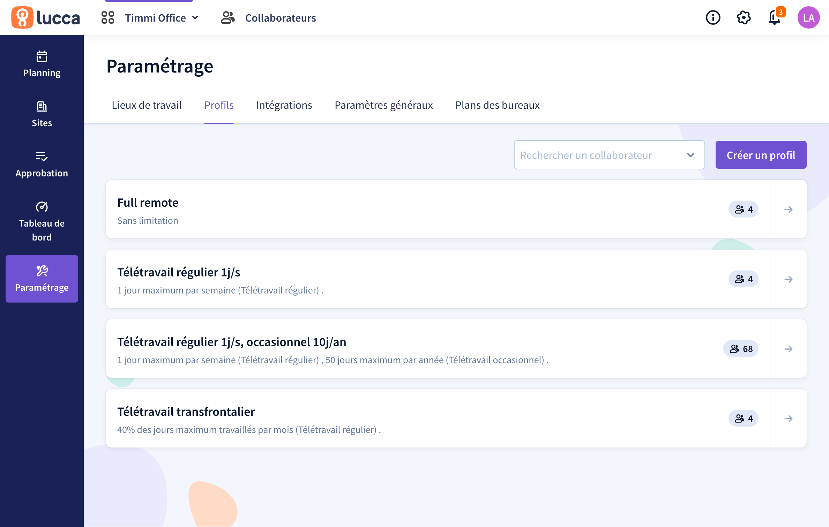This screenshot has width=829, height=527.
Task: Open the information help icon
Action: tap(713, 17)
